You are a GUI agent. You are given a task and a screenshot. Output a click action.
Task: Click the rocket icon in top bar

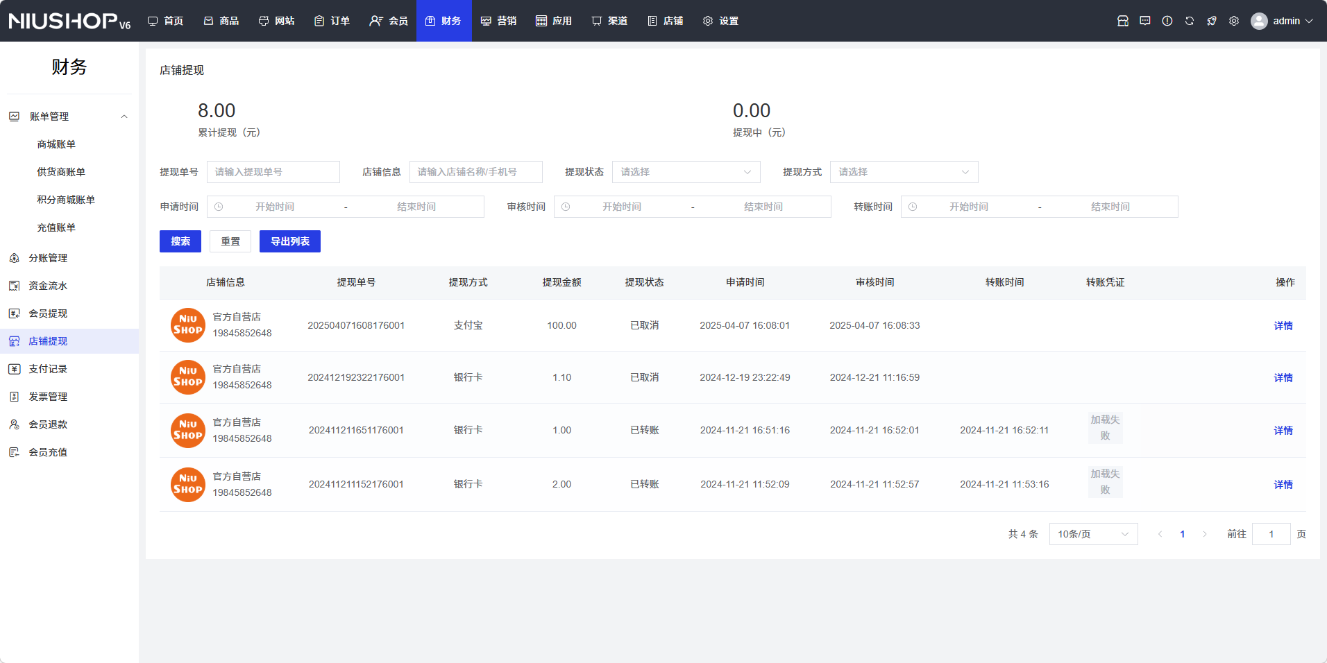click(1212, 21)
